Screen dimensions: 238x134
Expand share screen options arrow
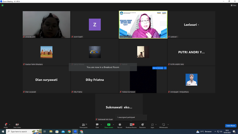(113, 125)
